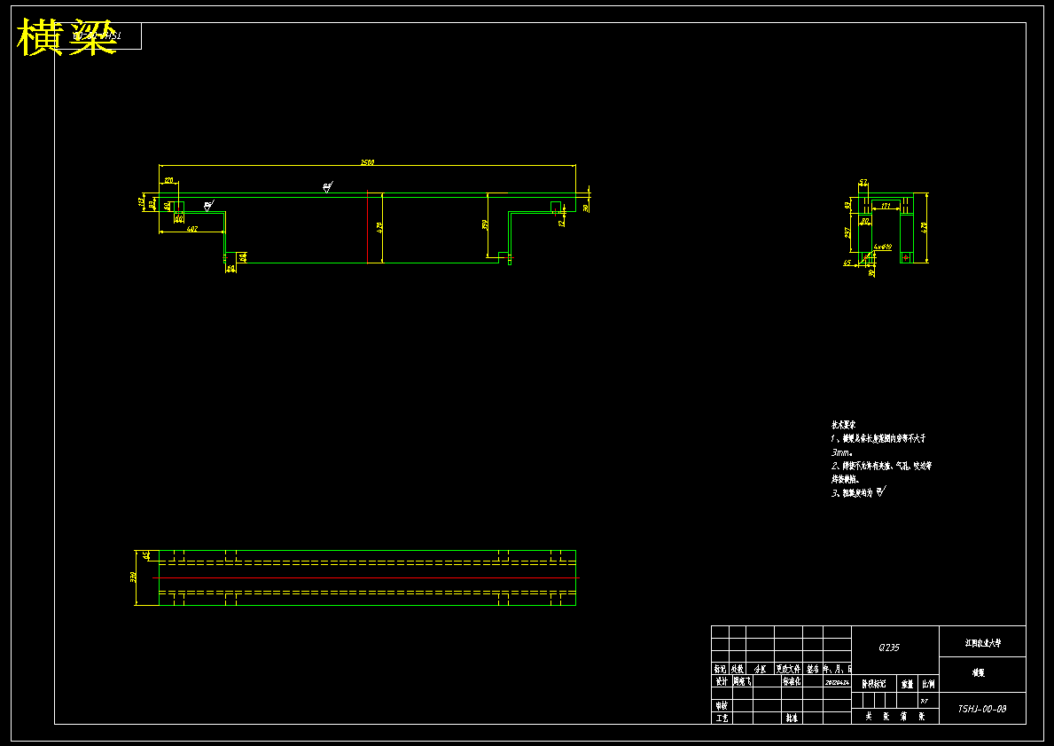Viewport: 1054px width, 746px height.
Task: Click the 标准化 cell in title block
Action: pyautogui.click(x=792, y=680)
